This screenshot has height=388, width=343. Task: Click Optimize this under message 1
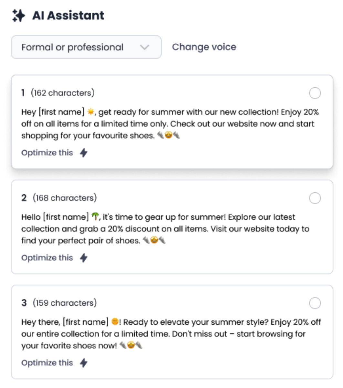click(x=47, y=153)
